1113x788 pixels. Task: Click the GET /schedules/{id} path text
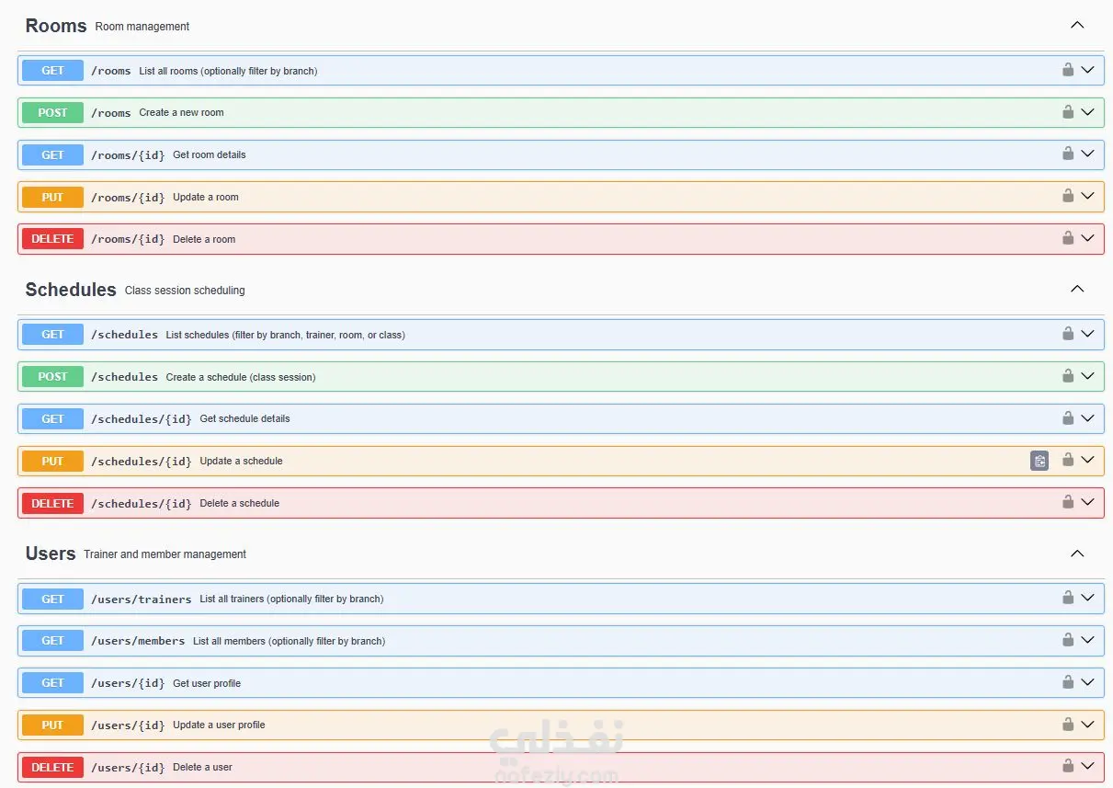pyautogui.click(x=141, y=419)
